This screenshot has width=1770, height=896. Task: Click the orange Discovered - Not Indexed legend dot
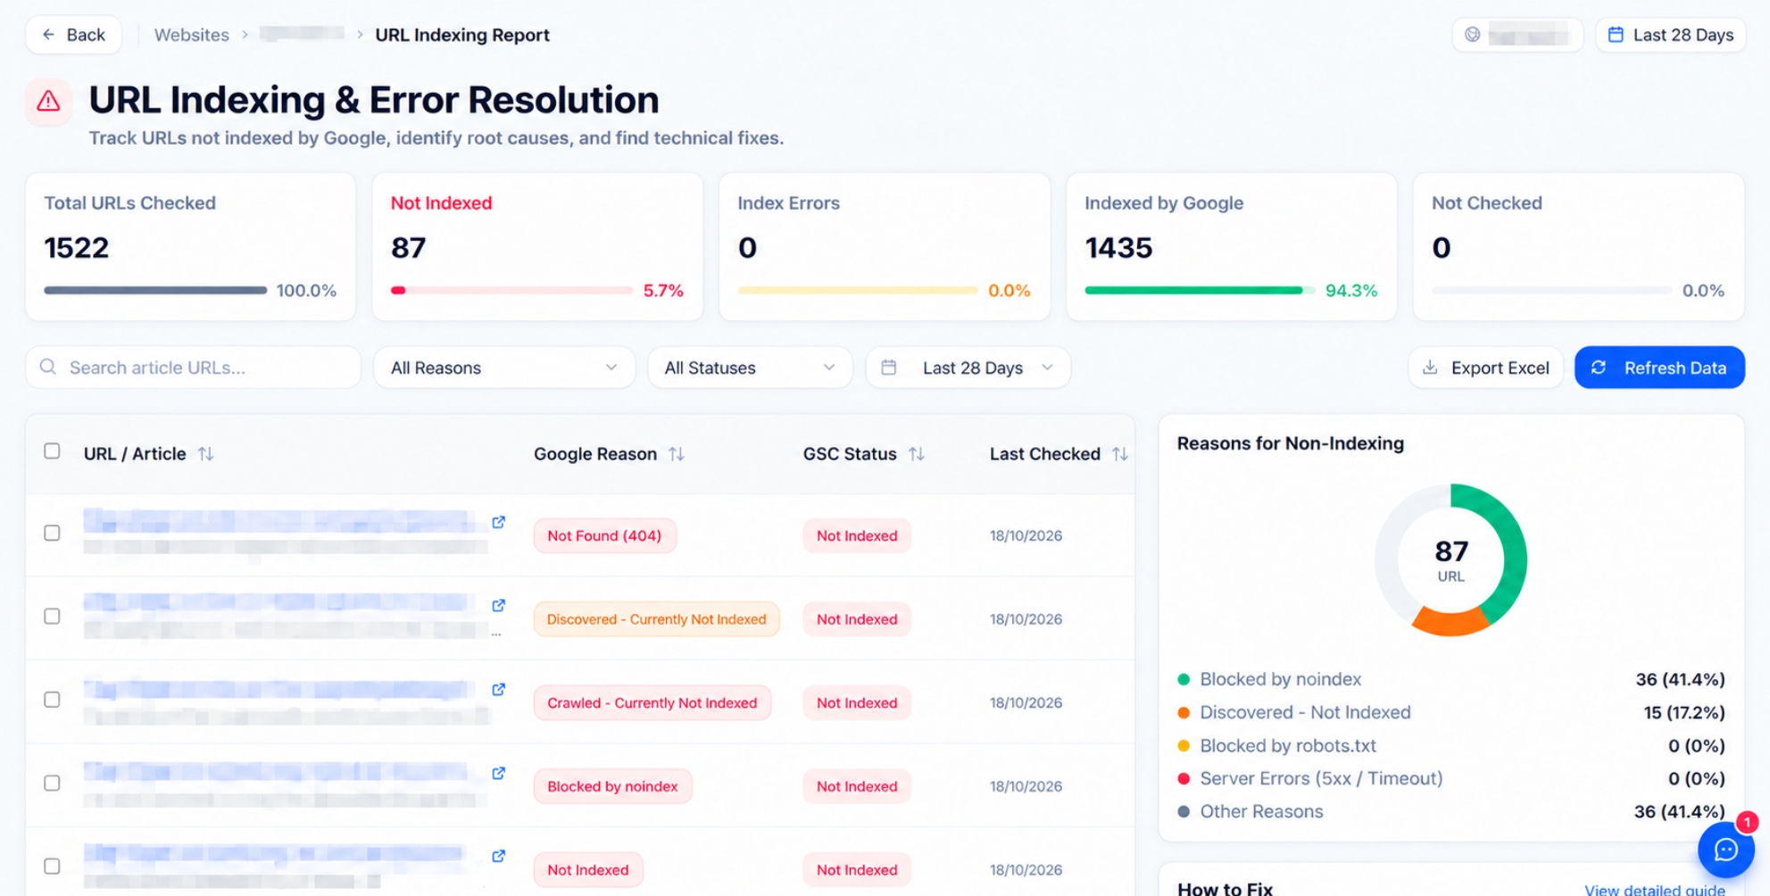[1184, 712]
